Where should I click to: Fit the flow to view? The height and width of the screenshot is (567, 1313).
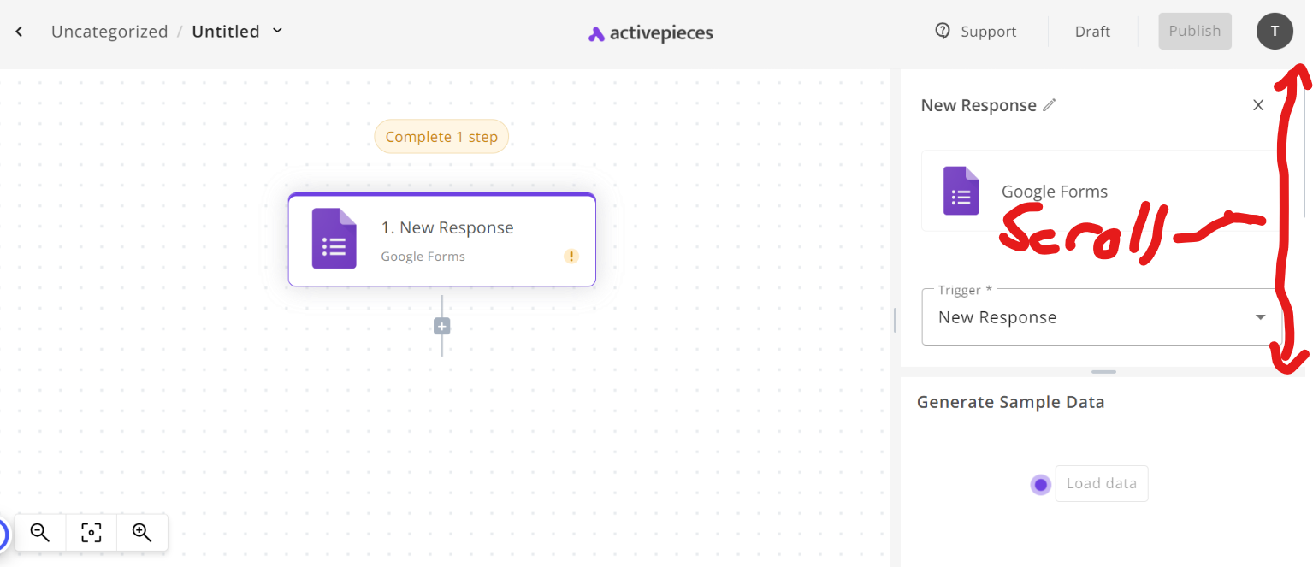92,533
